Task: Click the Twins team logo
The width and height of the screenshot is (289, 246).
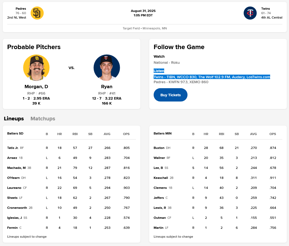Action: tap(250, 13)
